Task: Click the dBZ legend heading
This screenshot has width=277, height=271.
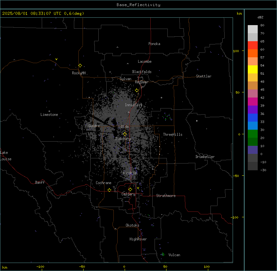Action: (x=260, y=17)
